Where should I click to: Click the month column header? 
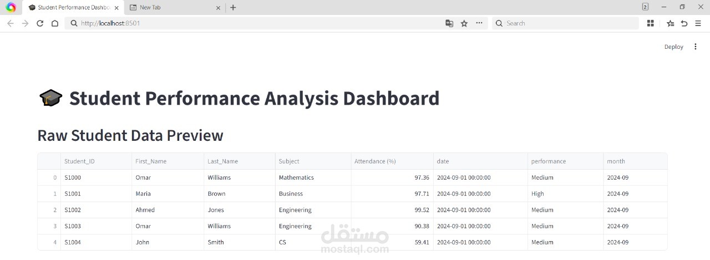(636, 161)
